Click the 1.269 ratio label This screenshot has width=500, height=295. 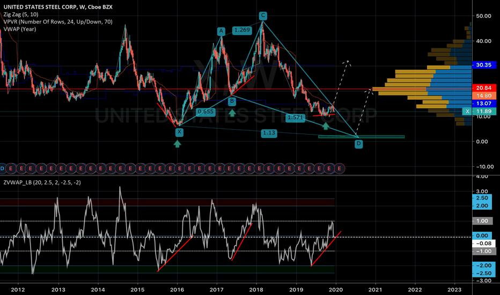pyautogui.click(x=242, y=30)
